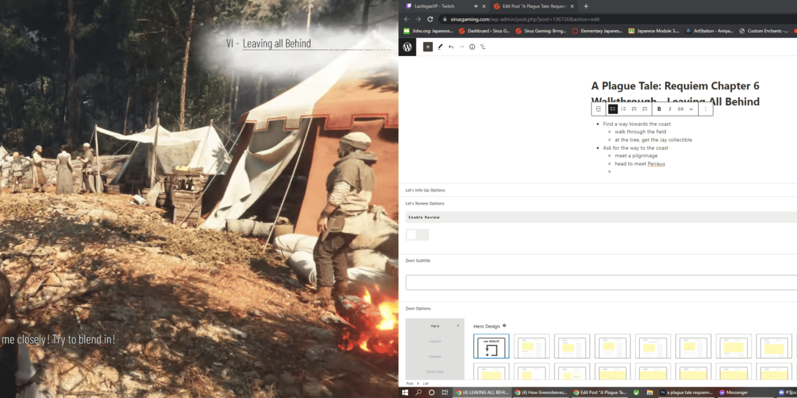Indent the current list item
Image resolution: width=797 pixels, height=398 pixels.
coord(645,109)
